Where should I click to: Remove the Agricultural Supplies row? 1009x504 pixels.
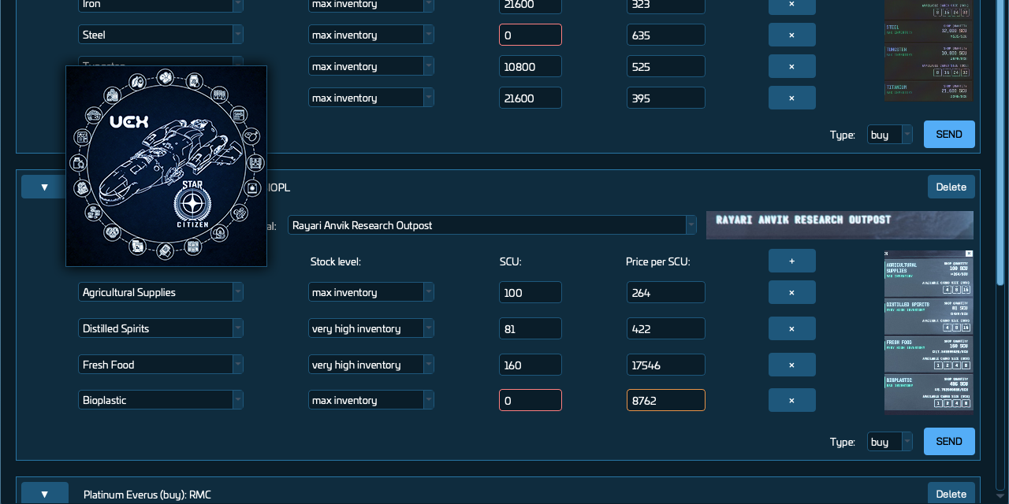[x=791, y=291]
